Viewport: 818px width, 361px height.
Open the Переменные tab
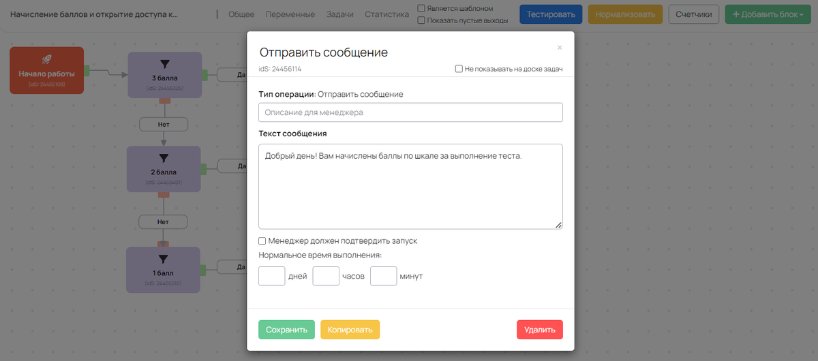pyautogui.click(x=290, y=14)
